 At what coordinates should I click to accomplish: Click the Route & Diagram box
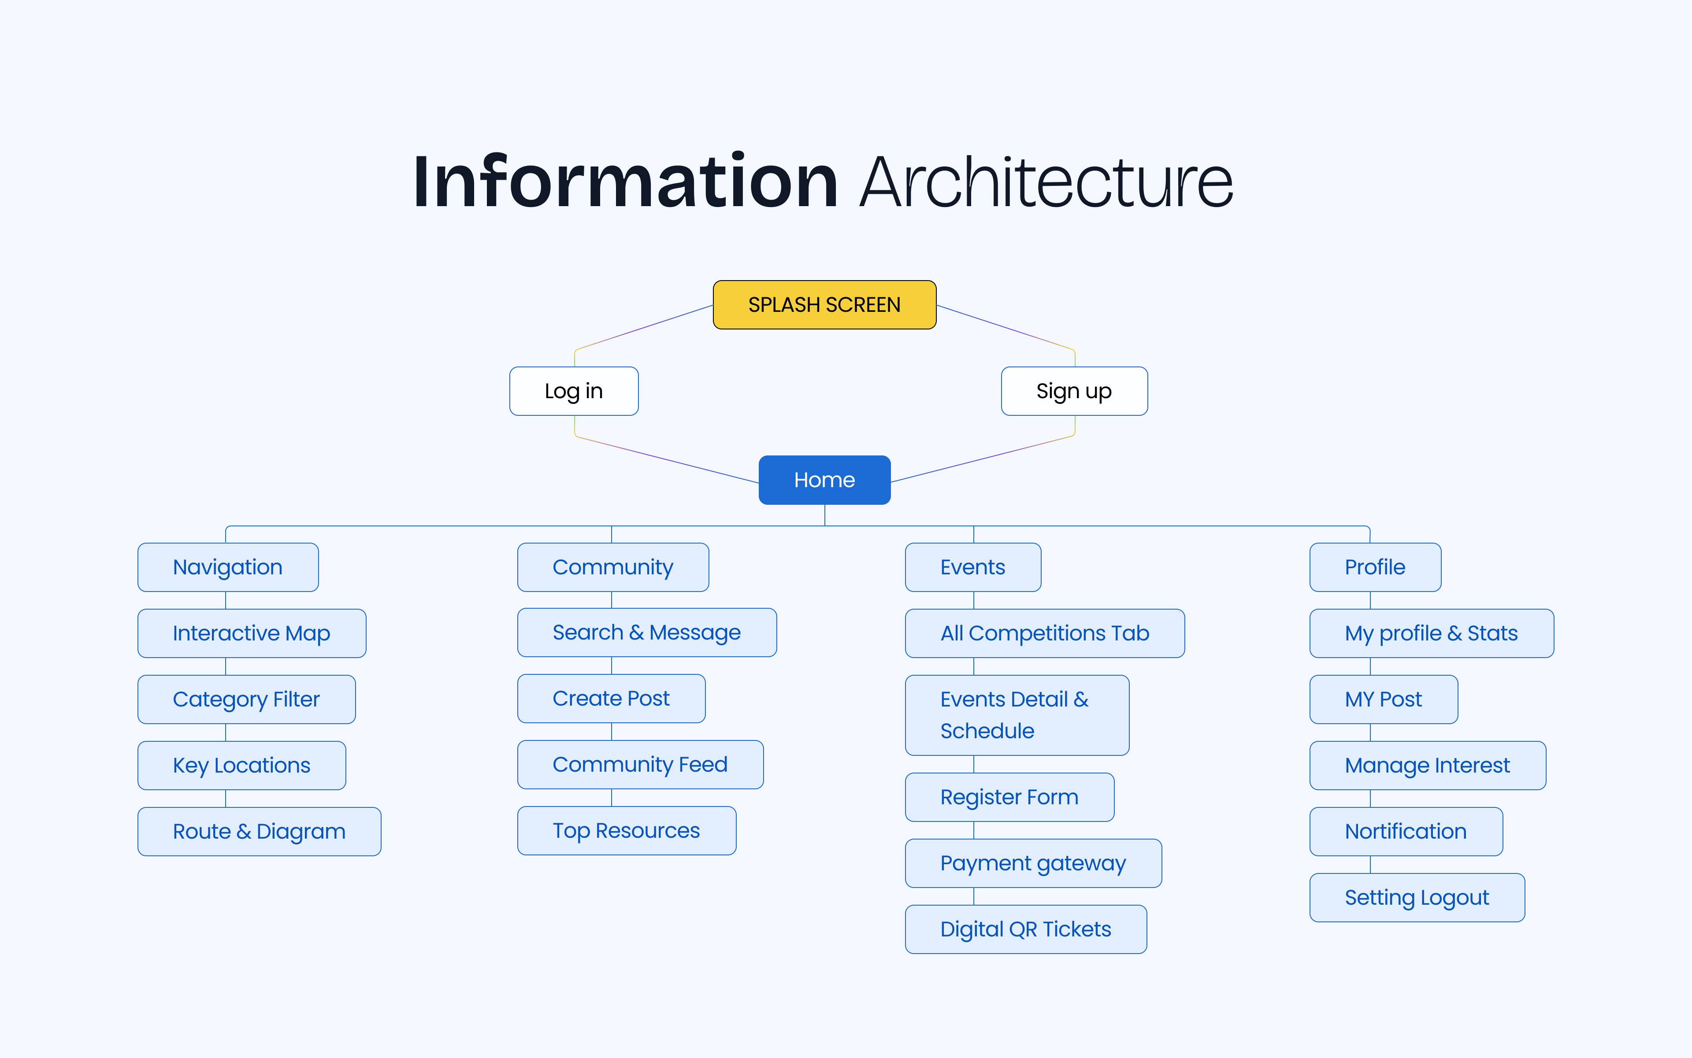coord(259,831)
